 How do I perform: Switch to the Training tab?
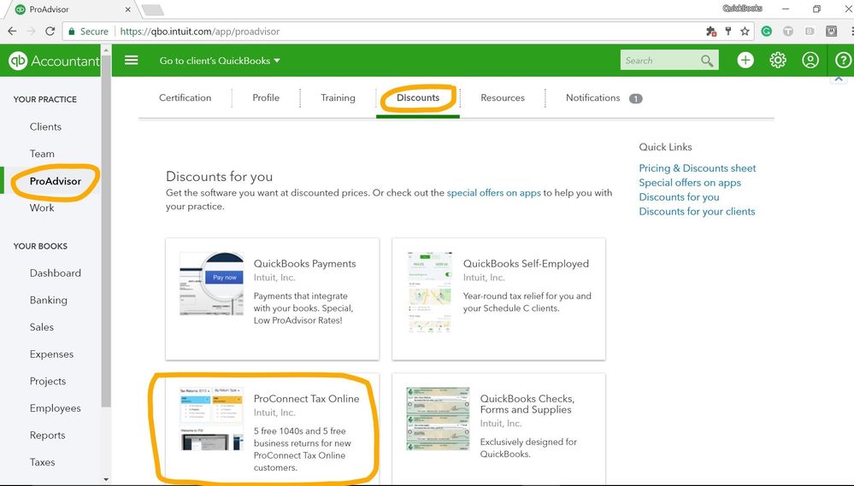click(x=338, y=98)
